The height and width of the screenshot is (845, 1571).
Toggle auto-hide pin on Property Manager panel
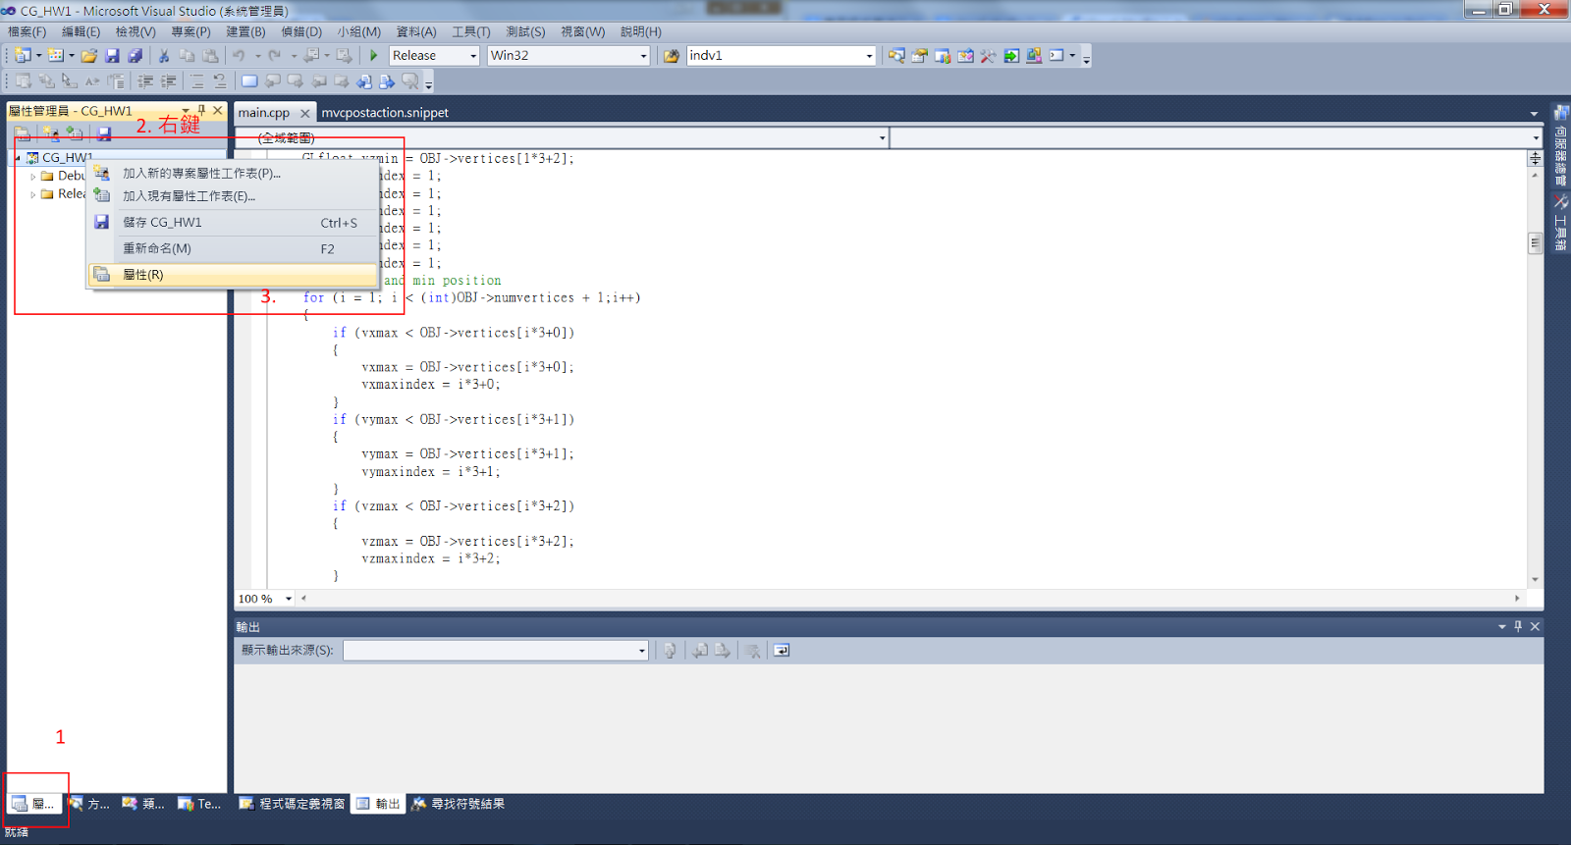click(x=201, y=111)
